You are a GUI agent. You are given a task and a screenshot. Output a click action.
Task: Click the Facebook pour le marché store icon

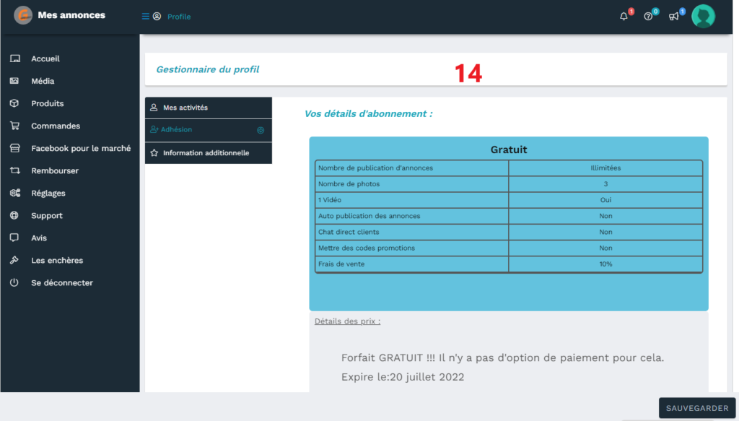[x=14, y=148]
